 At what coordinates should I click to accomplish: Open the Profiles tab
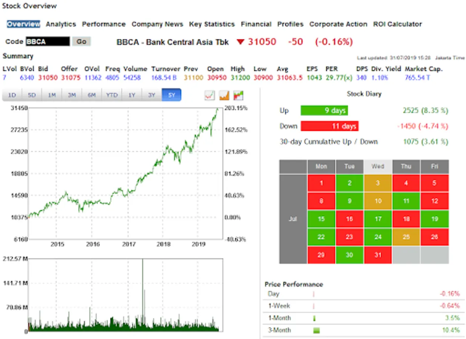[x=291, y=24]
